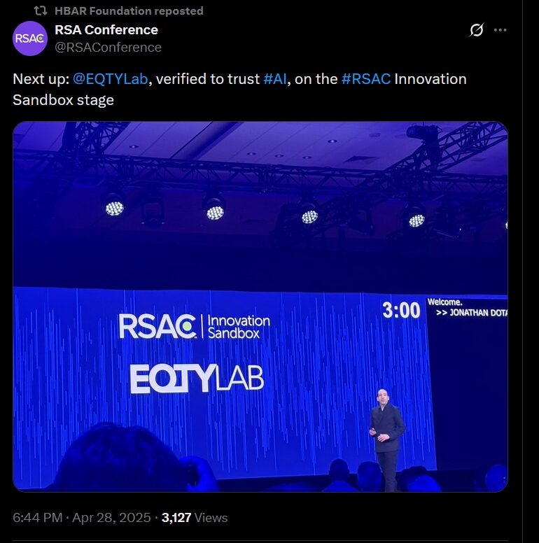Open the @EQTYLab mention
The height and width of the screenshot is (543, 539).
[x=111, y=79]
